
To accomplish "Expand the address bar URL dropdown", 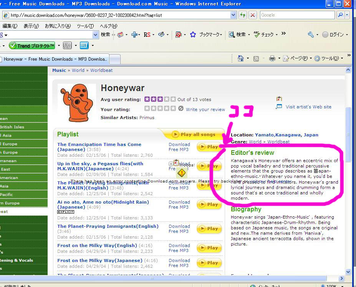I will (x=233, y=15).
